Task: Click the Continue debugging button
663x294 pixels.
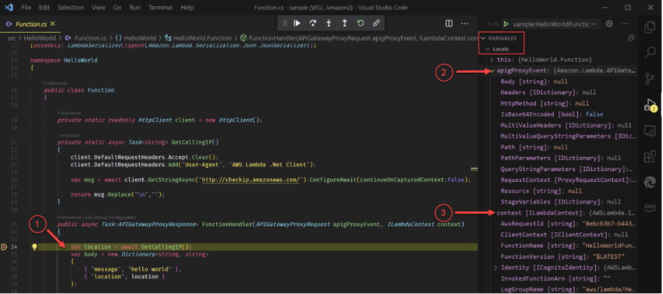Action: (x=297, y=23)
